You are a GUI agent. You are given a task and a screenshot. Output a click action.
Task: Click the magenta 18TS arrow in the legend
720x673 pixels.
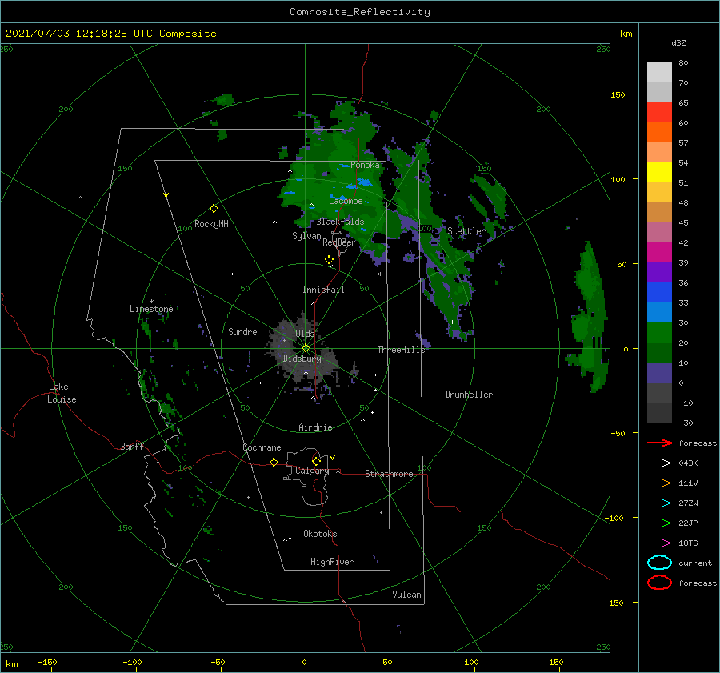[x=659, y=543]
